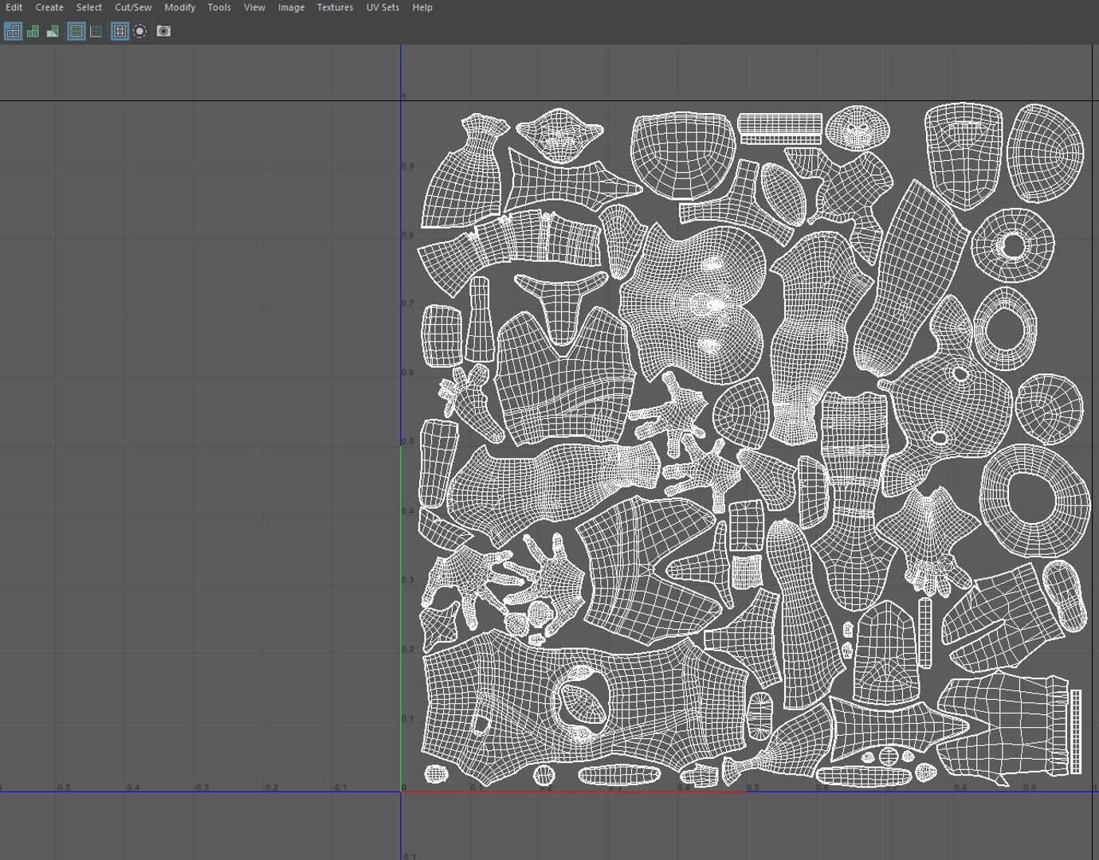
Task: Click the UV snapshot camera icon
Action: 163,31
